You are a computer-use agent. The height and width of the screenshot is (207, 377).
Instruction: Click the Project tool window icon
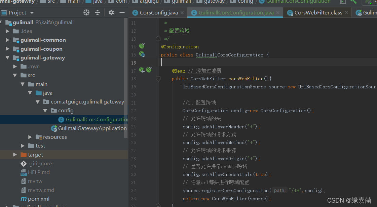click(x=4, y=12)
